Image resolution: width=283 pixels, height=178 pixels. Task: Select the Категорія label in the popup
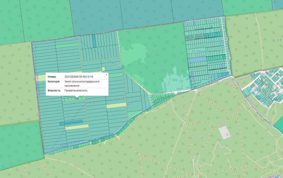coord(54,82)
